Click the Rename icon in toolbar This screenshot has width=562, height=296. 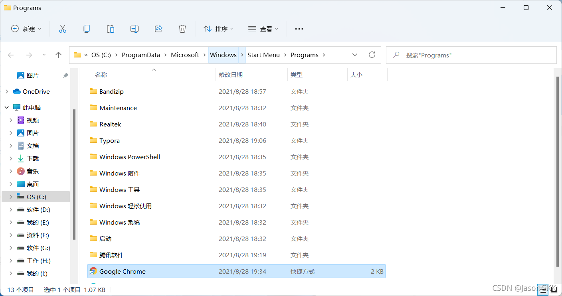pyautogui.click(x=135, y=29)
